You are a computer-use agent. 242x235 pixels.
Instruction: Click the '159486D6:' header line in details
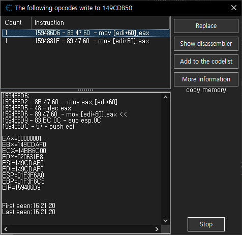point(16,96)
